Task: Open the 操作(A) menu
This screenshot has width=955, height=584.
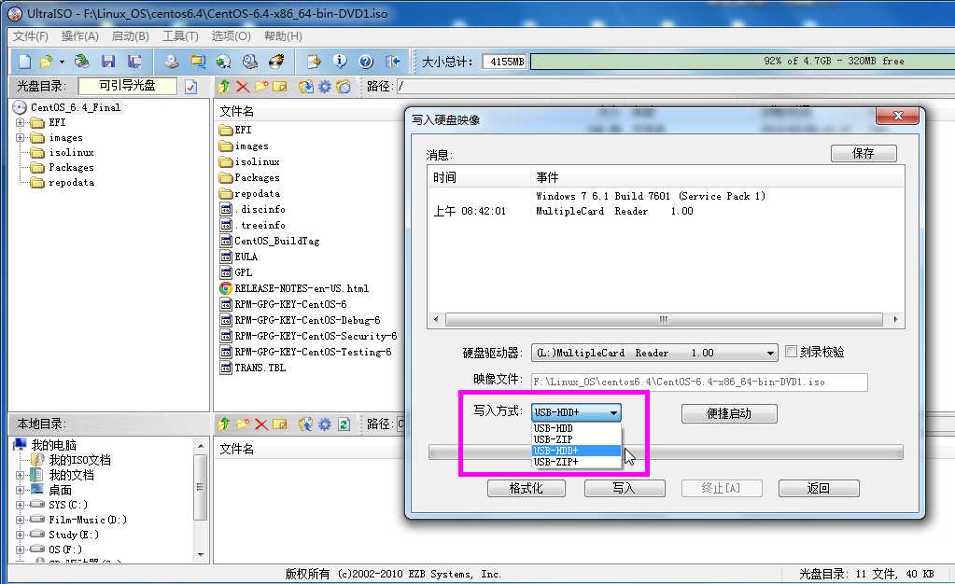Action: pos(79,36)
